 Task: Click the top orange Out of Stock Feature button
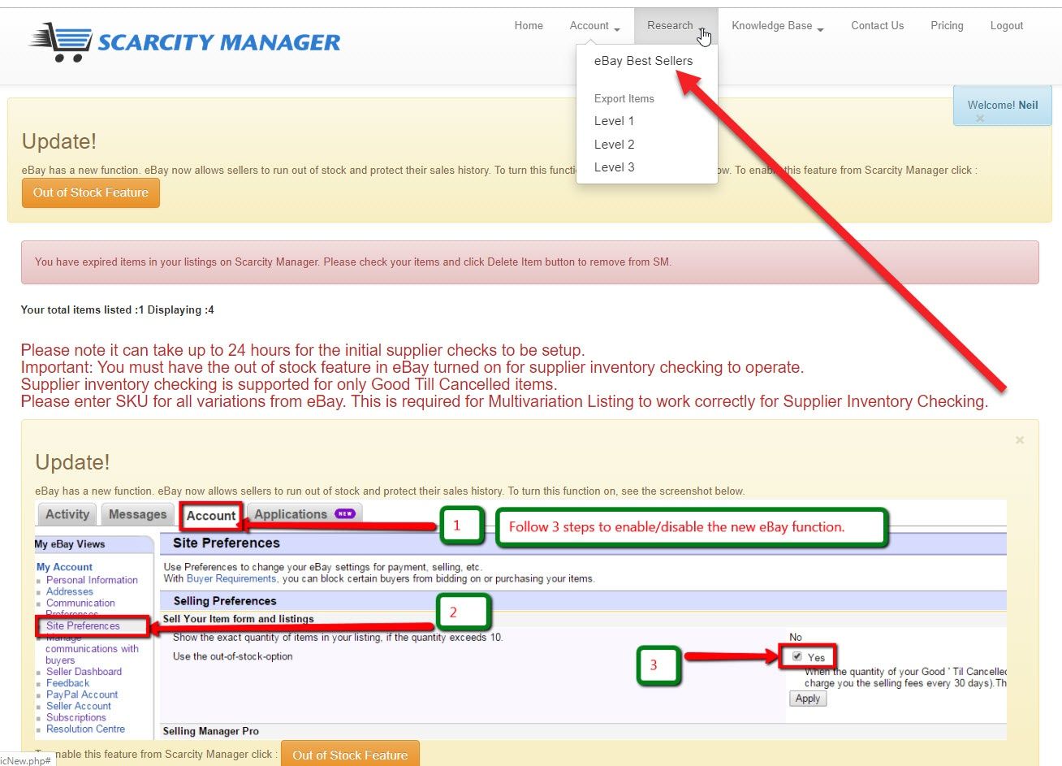(91, 193)
